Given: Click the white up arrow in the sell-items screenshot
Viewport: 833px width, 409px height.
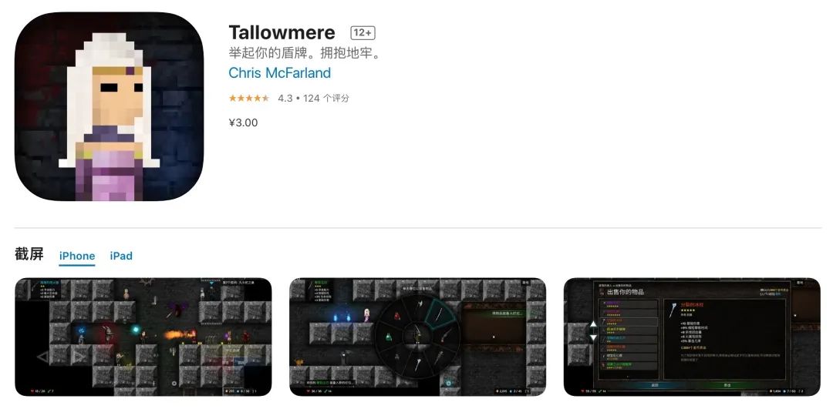Looking at the screenshot, I should point(593,324).
